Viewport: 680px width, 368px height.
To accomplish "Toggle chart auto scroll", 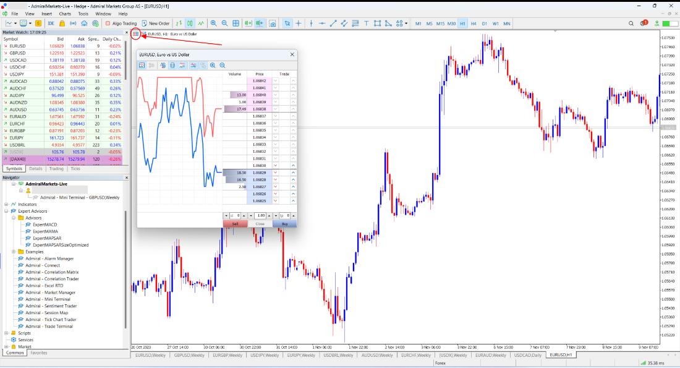I will click(248, 24).
